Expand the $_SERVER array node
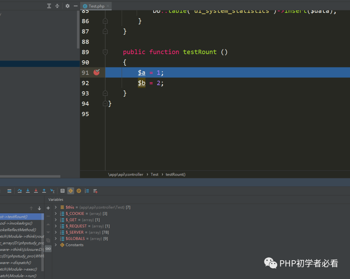Screen dimensions: 350x279 tap(56, 232)
